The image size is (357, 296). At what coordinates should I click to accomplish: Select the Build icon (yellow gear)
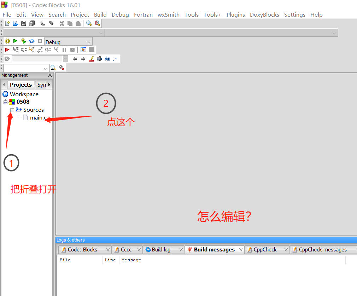tap(7, 41)
